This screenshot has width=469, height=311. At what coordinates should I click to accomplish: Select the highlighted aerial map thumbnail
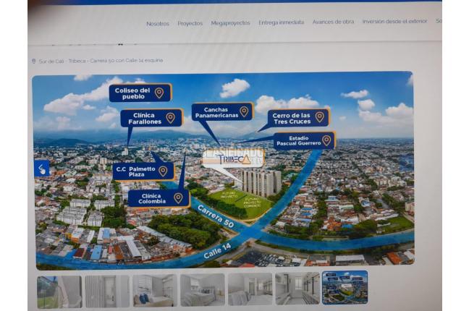(345, 287)
